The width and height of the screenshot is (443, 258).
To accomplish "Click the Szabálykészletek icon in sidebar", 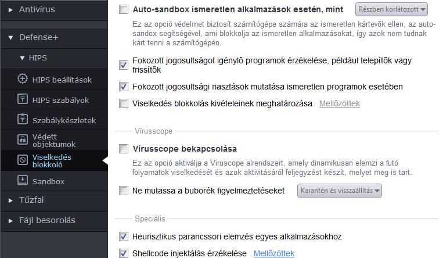I will [23, 119].
